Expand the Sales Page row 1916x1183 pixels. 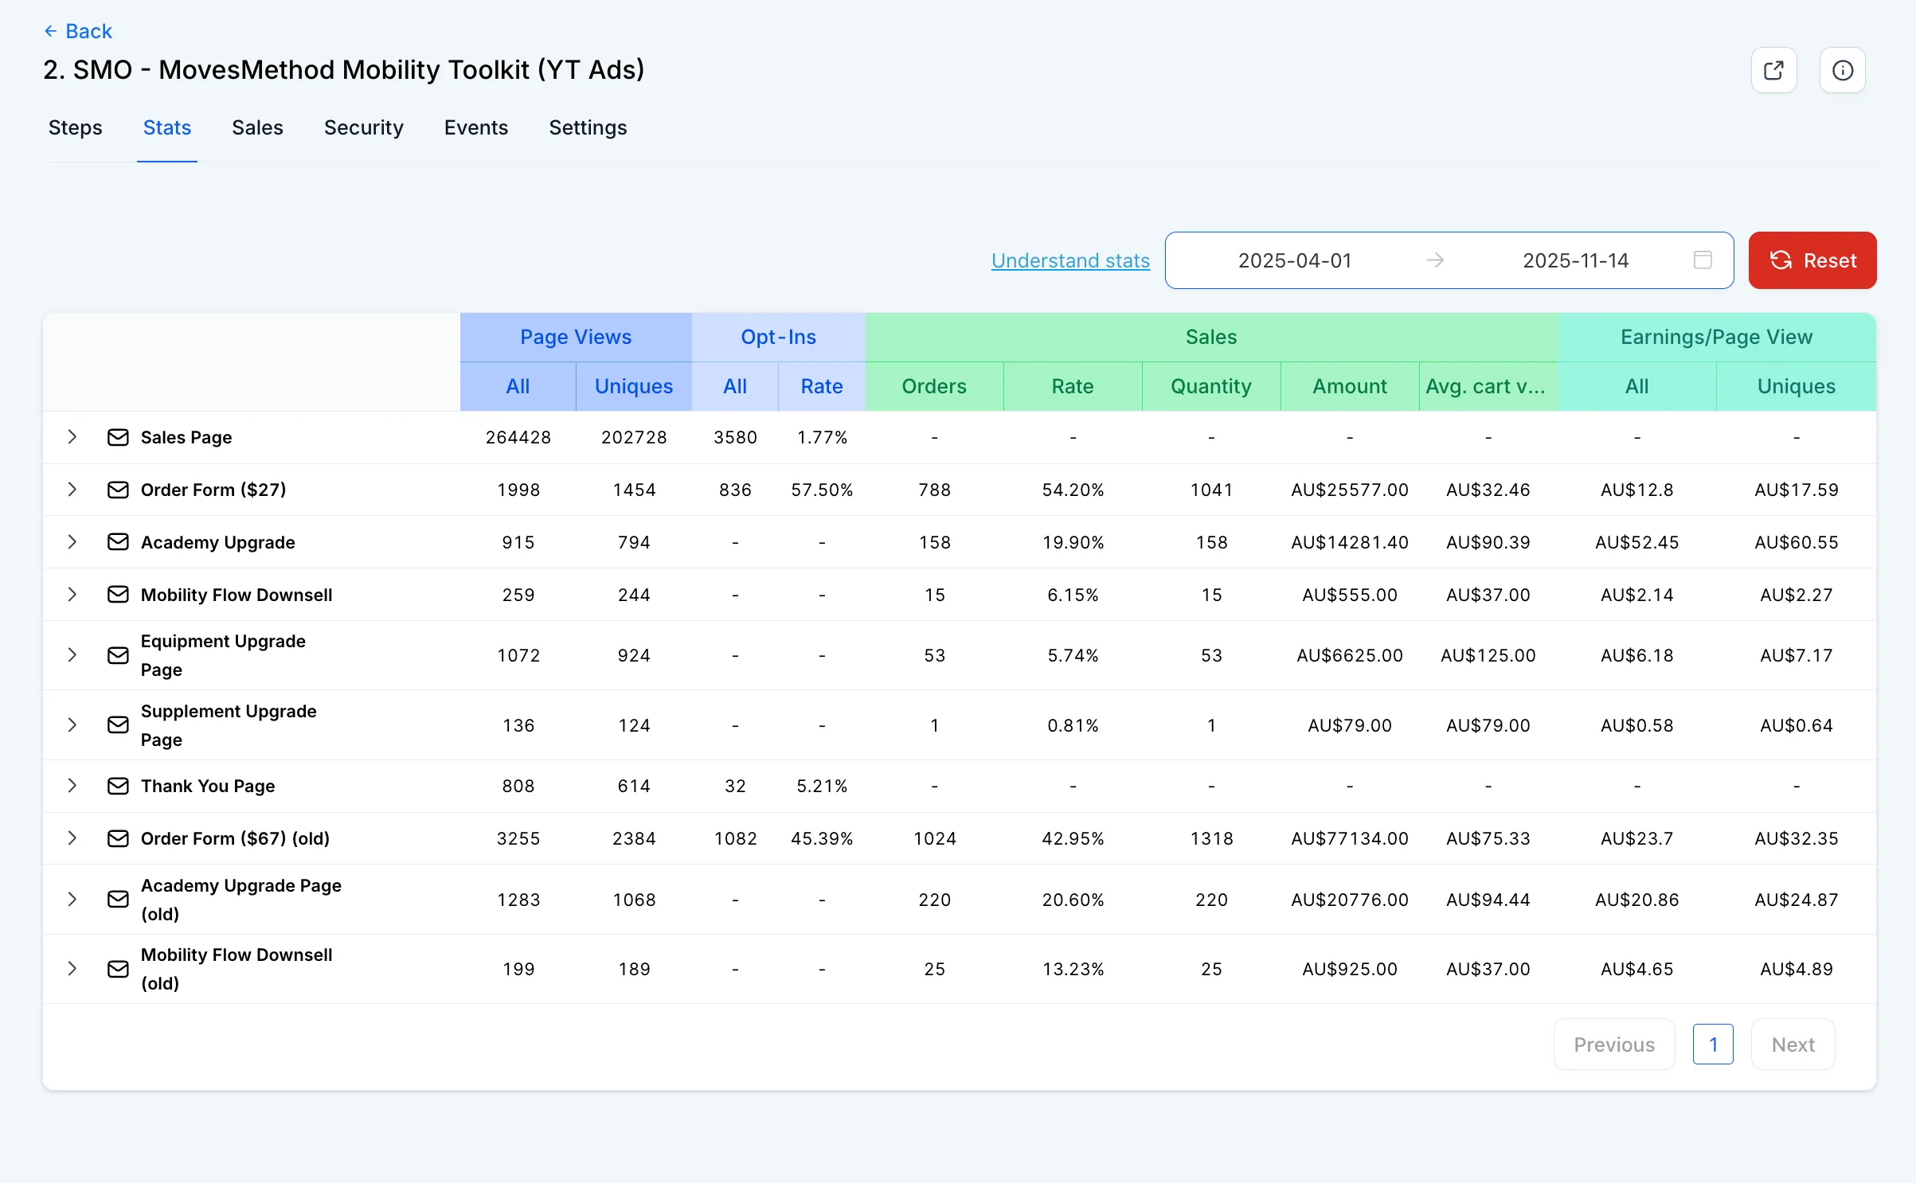click(x=72, y=437)
